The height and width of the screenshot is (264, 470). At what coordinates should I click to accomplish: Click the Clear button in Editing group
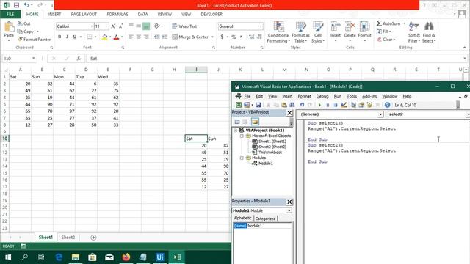(x=386, y=39)
